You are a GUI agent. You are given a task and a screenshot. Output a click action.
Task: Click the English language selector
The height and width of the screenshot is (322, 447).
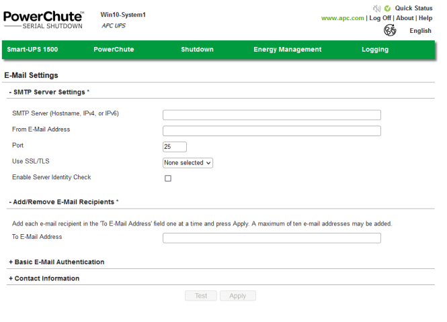tap(420, 31)
